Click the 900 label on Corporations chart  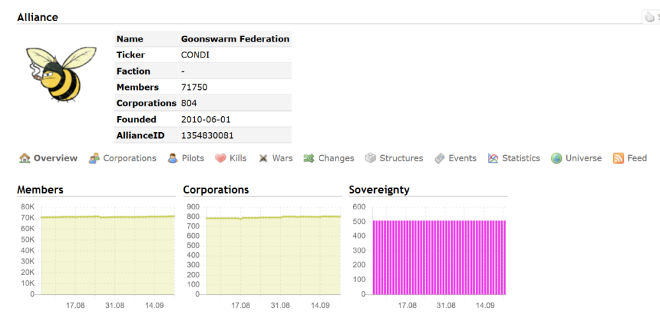[x=193, y=207]
